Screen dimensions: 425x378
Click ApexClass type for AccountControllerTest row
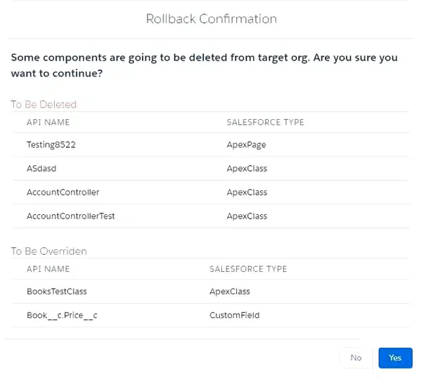247,216
